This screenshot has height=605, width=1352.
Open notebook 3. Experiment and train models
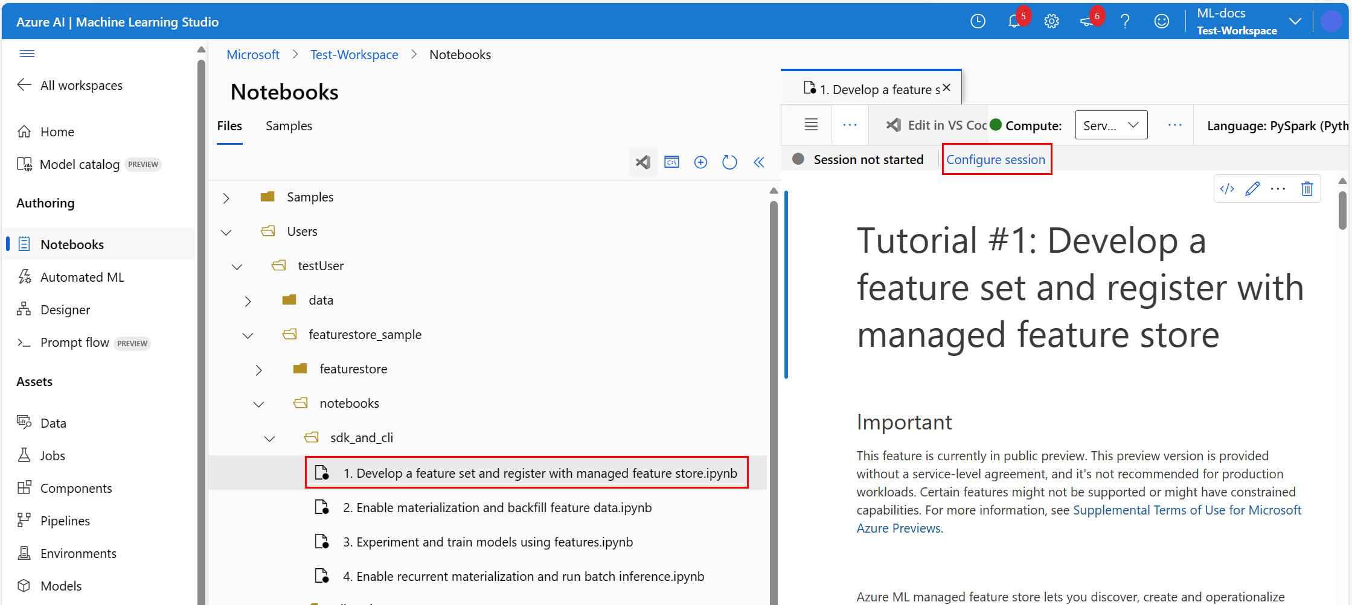pyautogui.click(x=474, y=542)
